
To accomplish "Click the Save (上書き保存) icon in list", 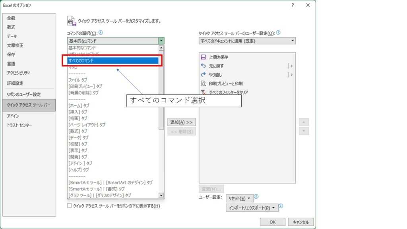I will point(203,57).
